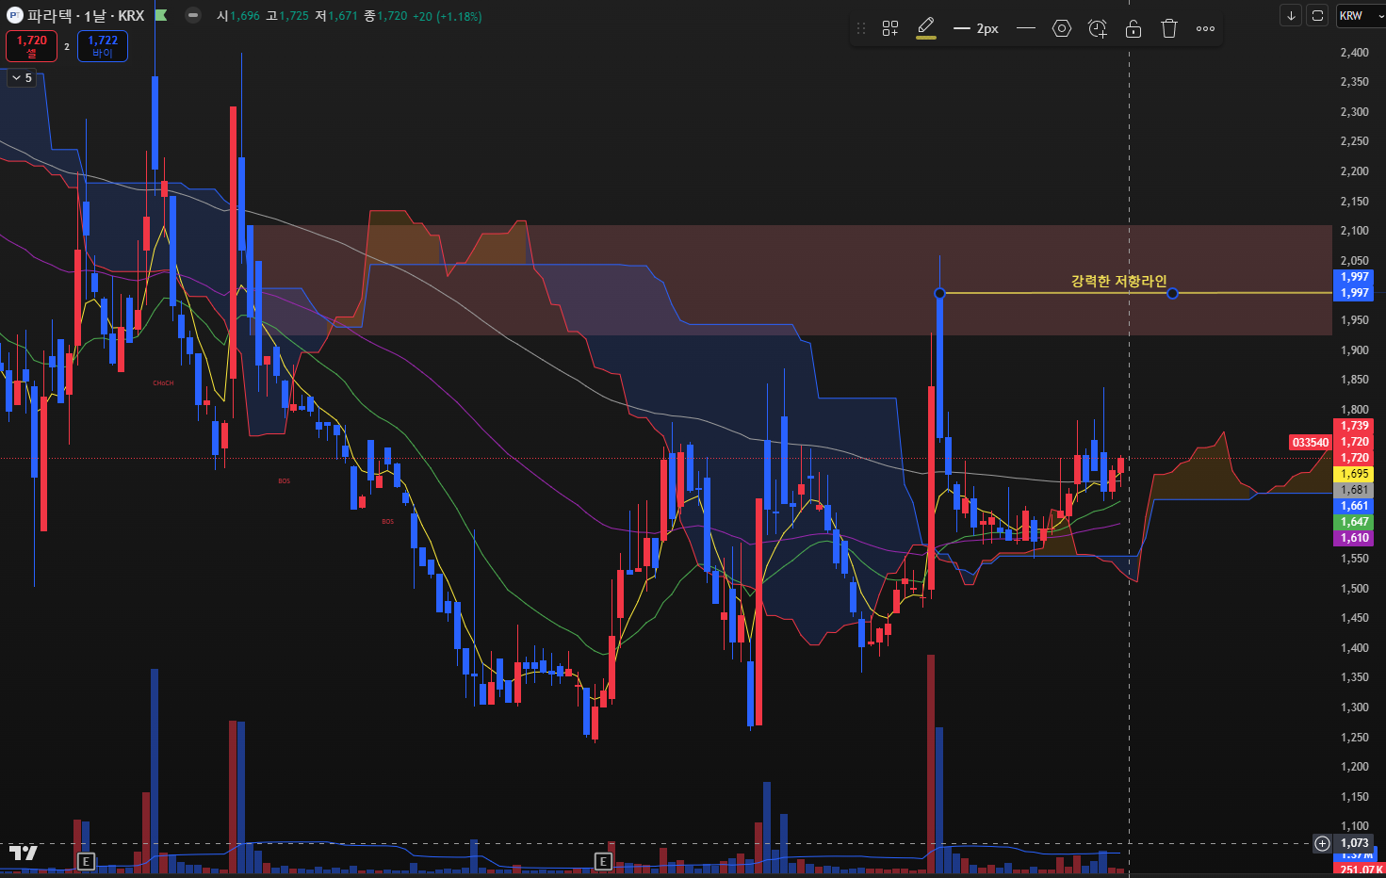Viewport: 1386px width, 878px height.
Task: Click the green flag market status icon
Action: [161, 15]
